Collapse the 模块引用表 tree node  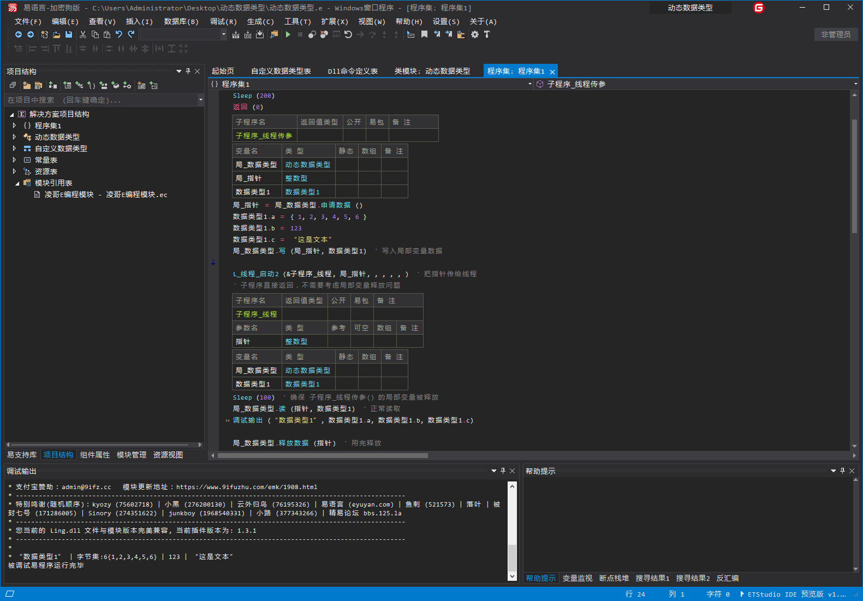pos(17,183)
